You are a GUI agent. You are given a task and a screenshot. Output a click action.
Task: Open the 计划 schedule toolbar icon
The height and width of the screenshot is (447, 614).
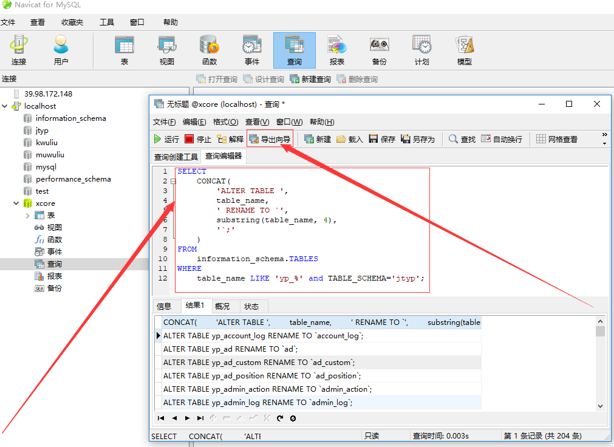coord(421,50)
